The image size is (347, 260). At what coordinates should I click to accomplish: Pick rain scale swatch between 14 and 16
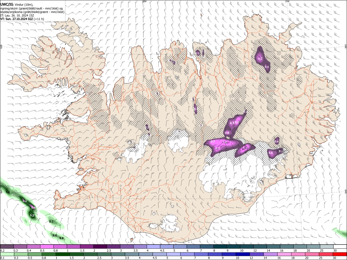click(x=271, y=254)
